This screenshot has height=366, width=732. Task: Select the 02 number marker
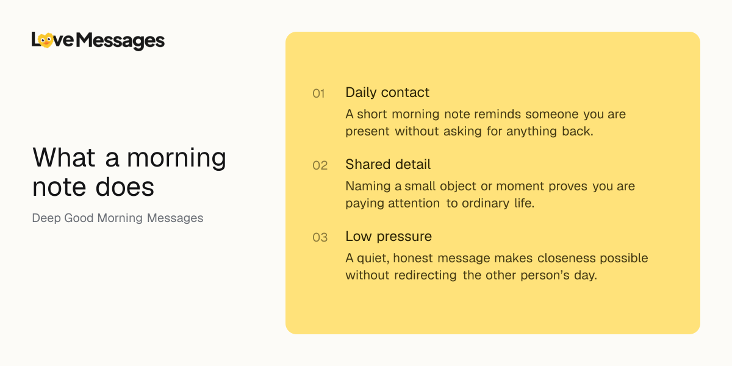tap(320, 165)
